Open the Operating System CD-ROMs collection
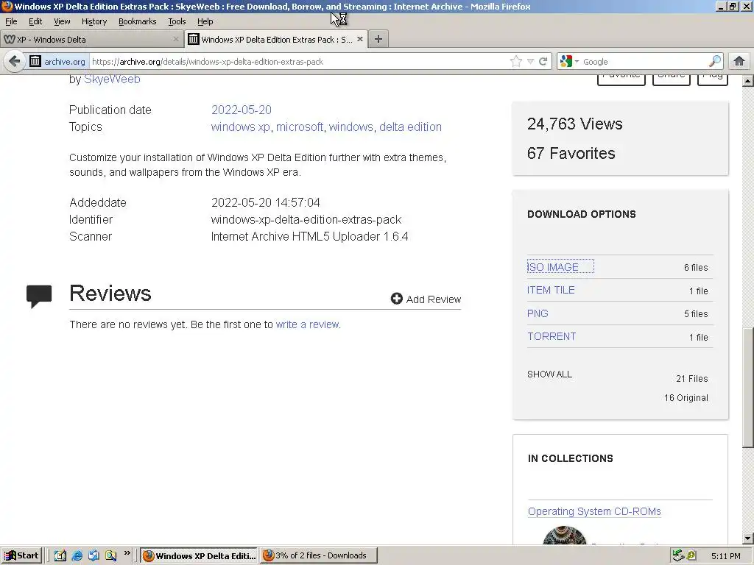Image resolution: width=754 pixels, height=565 pixels. click(x=594, y=512)
